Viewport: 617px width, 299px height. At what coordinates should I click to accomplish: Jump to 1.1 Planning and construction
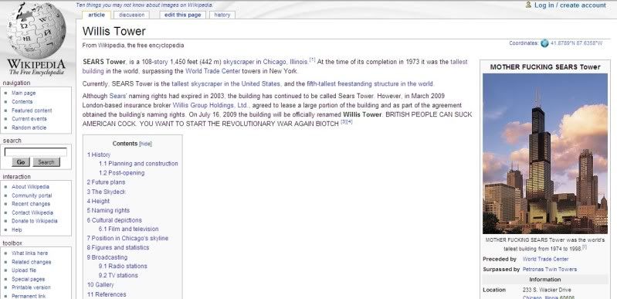pos(138,164)
